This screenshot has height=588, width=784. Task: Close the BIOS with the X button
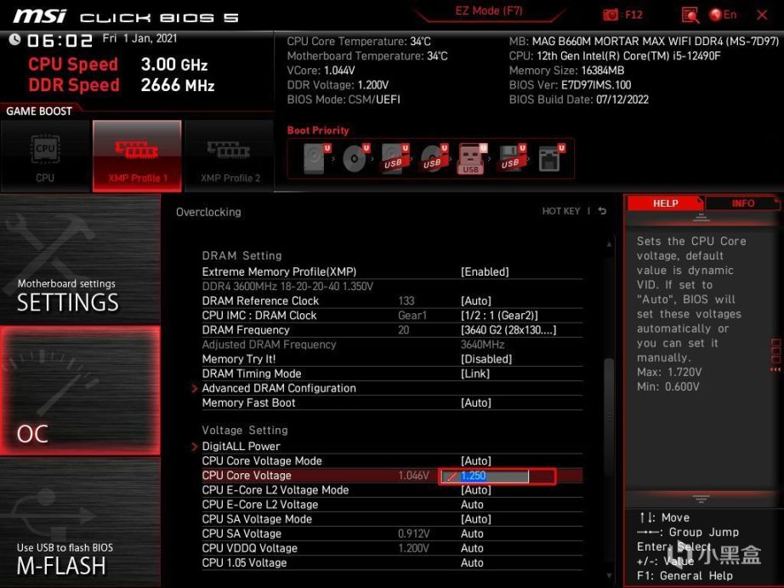pos(762,15)
